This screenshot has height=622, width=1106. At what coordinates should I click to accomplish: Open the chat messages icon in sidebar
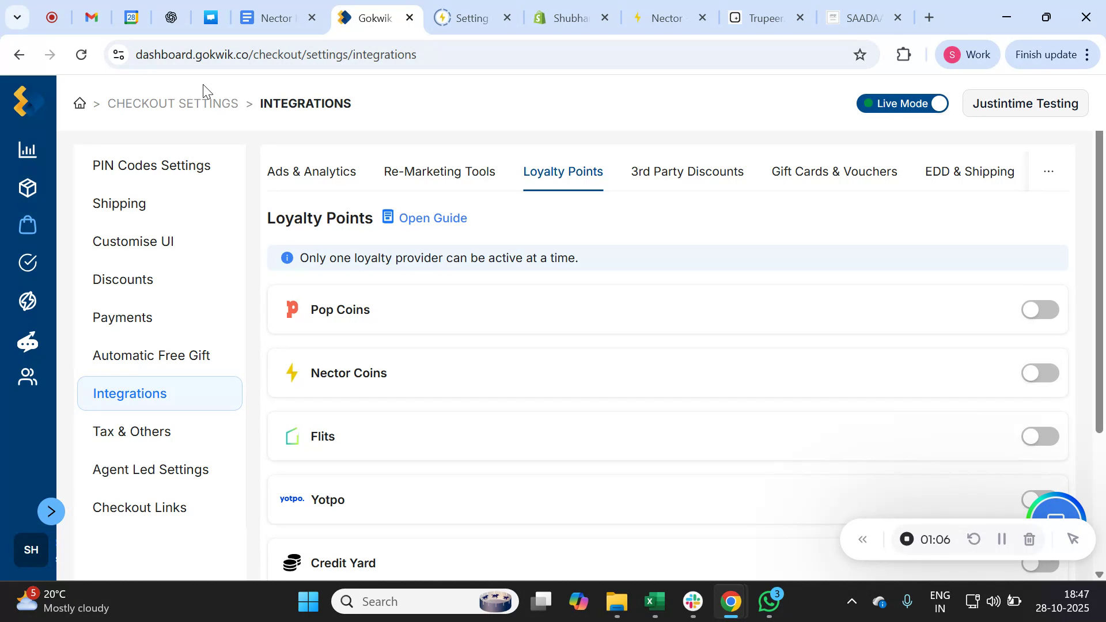pos(27,342)
